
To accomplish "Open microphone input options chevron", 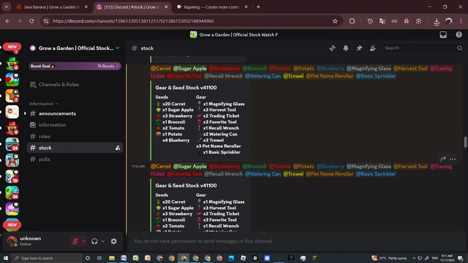I will click(84, 241).
